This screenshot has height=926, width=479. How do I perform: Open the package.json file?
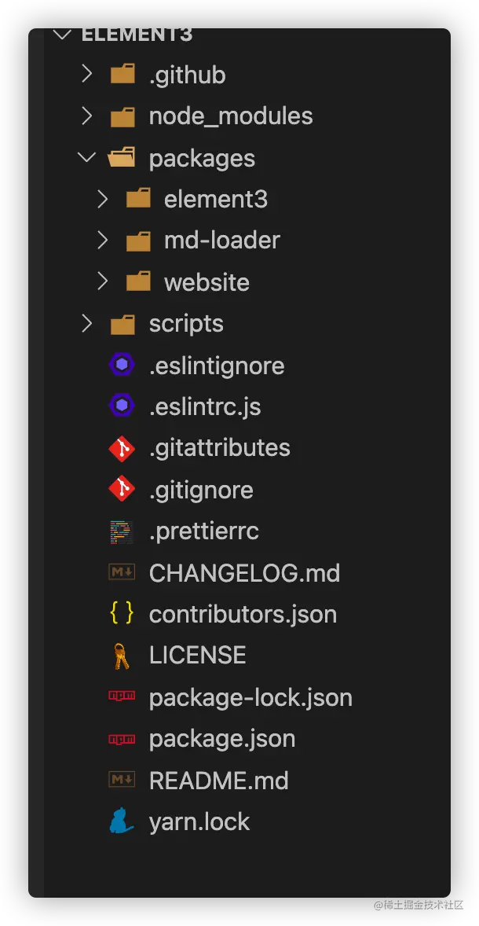[222, 739]
